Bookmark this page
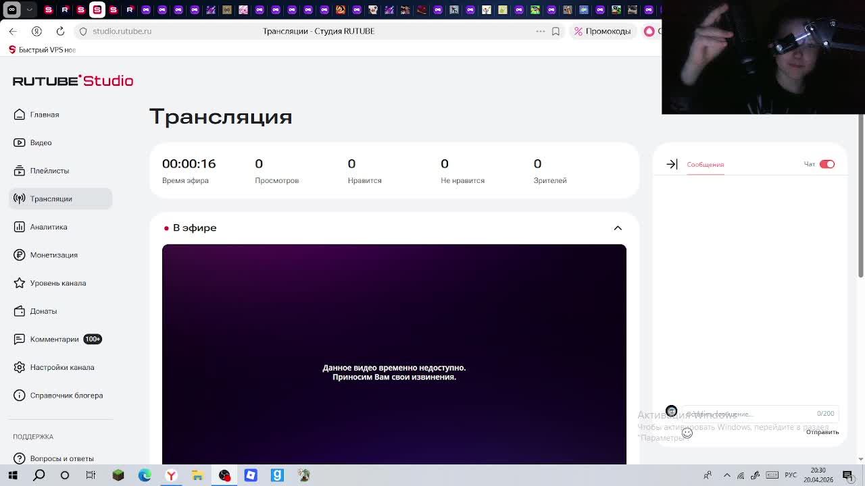Screen dimensions: 865x486 555,31
